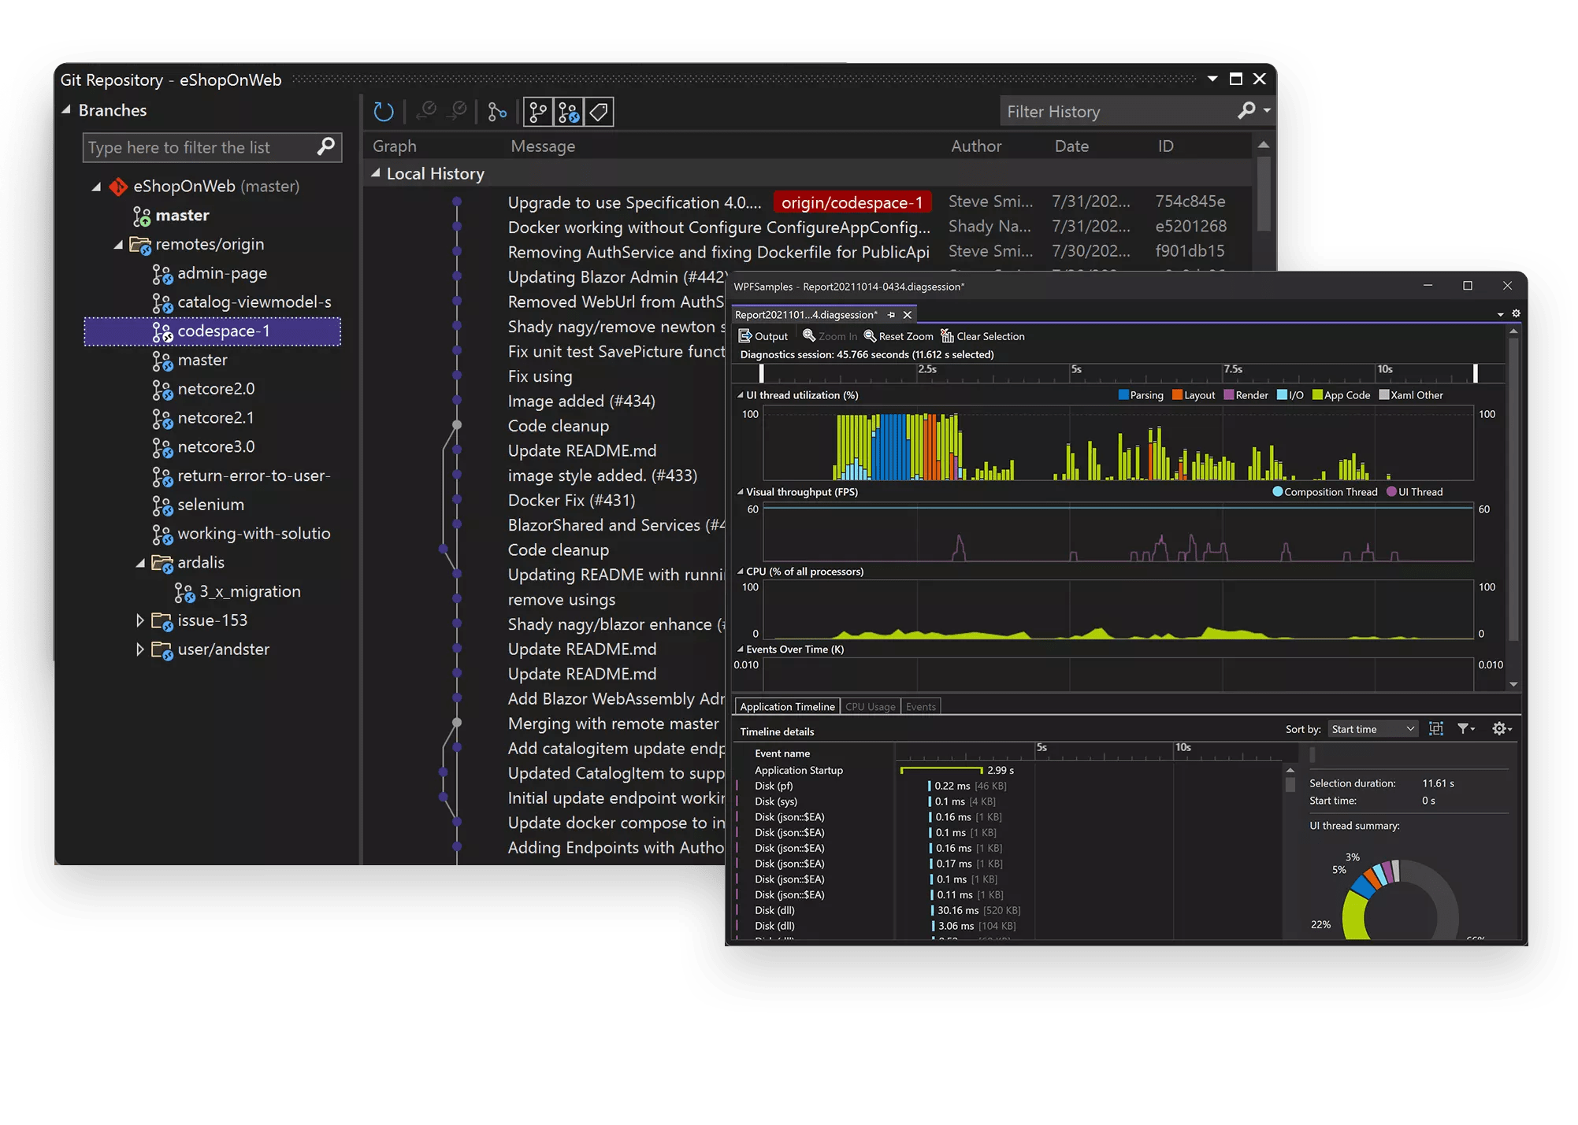Expand the issue-153 remote branch folder

[139, 620]
